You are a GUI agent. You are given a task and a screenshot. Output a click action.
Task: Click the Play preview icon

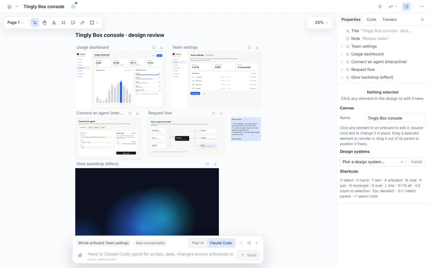coord(380,7)
